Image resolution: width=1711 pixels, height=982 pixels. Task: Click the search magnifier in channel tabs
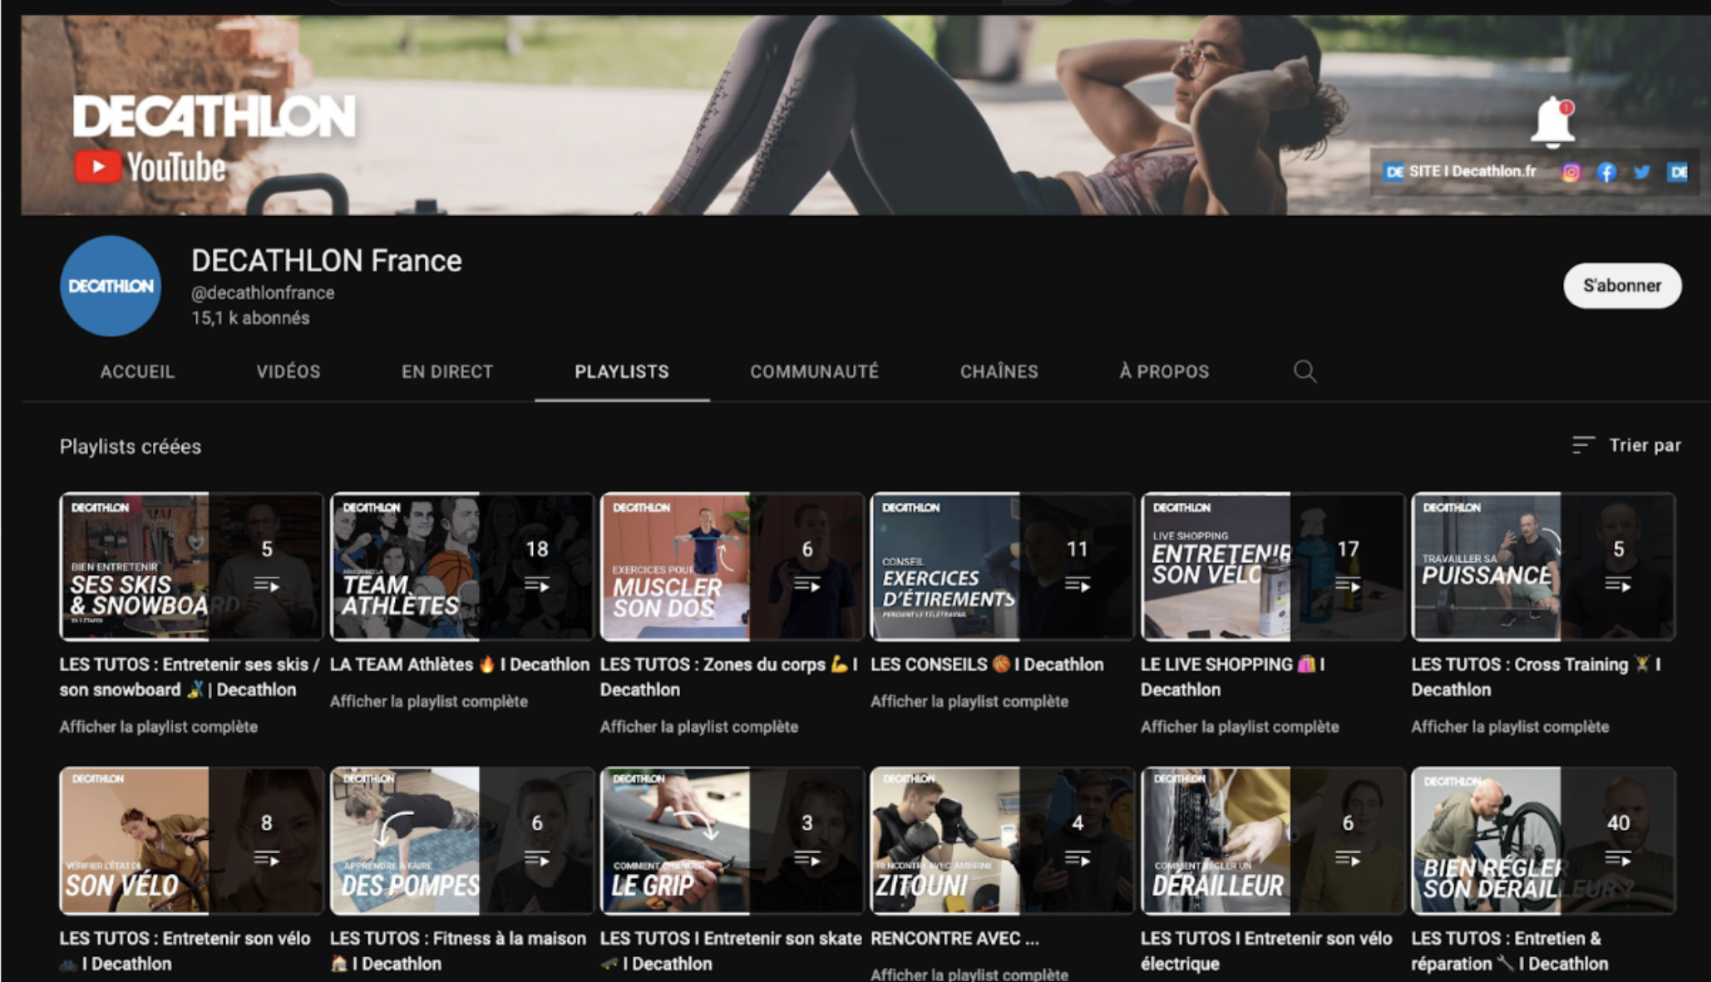click(1304, 371)
